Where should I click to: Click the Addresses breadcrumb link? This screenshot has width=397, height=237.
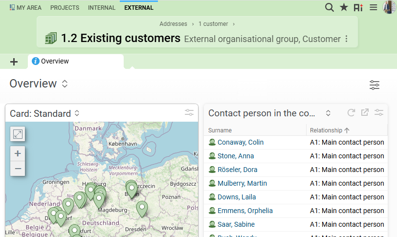pyautogui.click(x=173, y=24)
